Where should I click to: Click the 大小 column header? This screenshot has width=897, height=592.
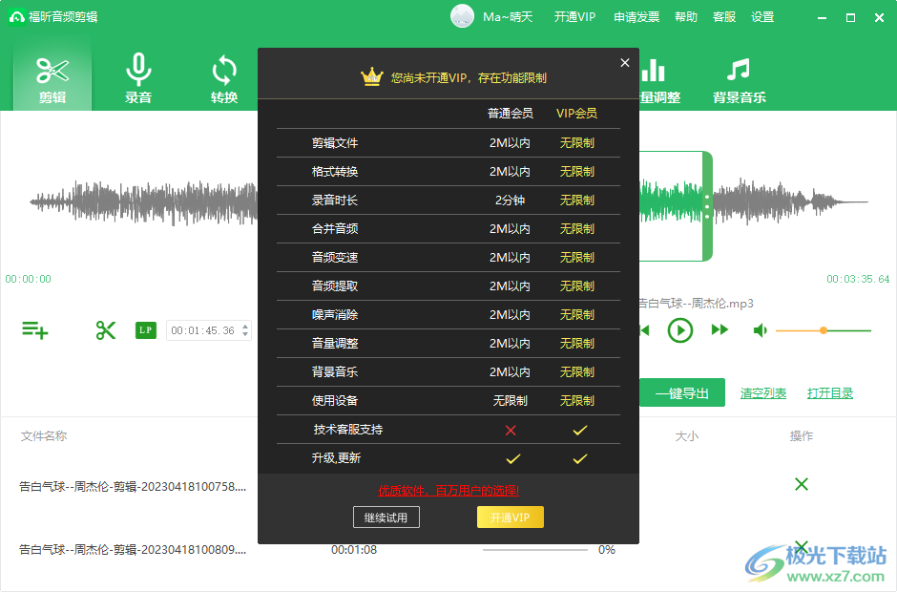686,436
